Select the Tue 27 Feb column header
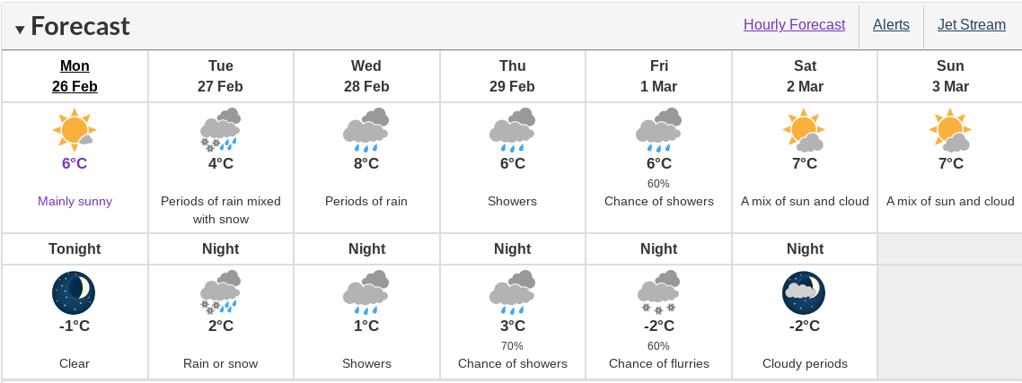Image resolution: width=1022 pixels, height=383 pixels. [220, 76]
